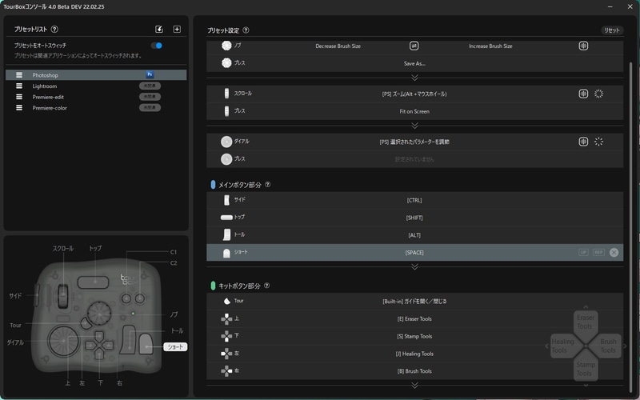Toggle the プリセットをオートスイッチ switch
Screen dimensions: 640x400
(156, 46)
